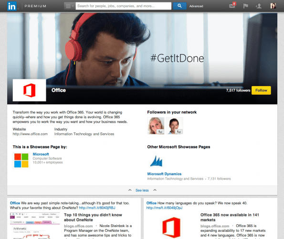Open Advanced search link
The width and height of the screenshot is (284, 239).
[196, 6]
